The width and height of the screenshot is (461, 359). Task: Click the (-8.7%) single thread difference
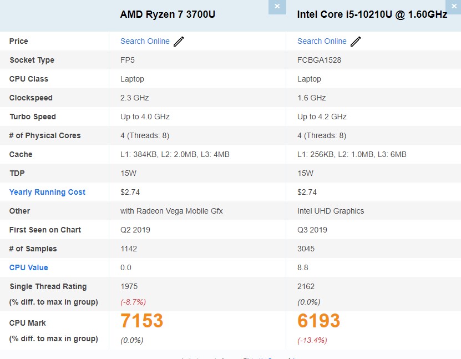click(133, 302)
